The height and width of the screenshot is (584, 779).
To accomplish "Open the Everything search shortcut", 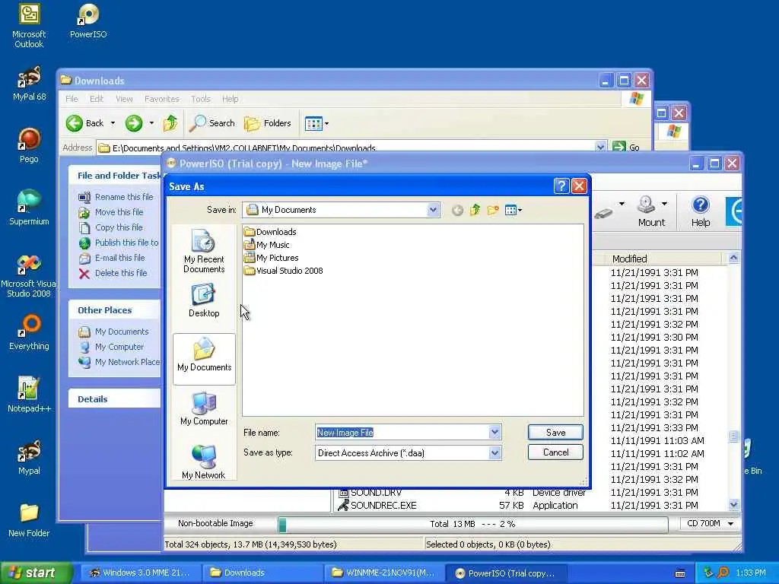I will click(x=29, y=332).
